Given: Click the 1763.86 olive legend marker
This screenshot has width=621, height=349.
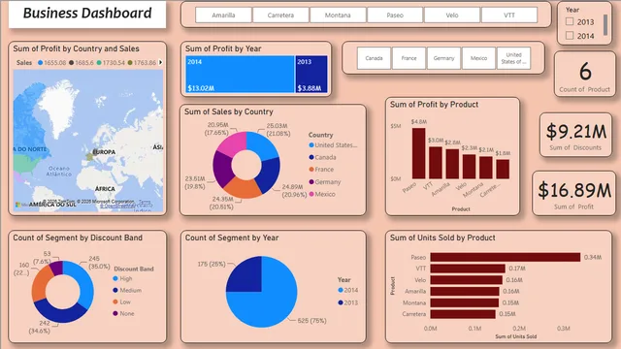Looking at the screenshot, I should pos(130,62).
